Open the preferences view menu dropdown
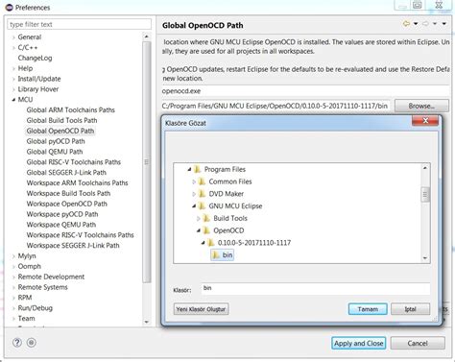 [444, 24]
